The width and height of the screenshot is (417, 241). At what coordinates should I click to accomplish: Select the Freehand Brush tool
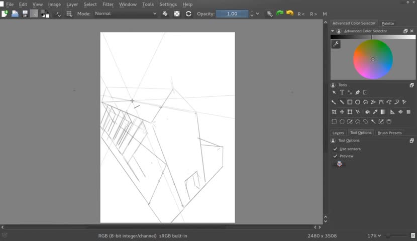pos(334,102)
